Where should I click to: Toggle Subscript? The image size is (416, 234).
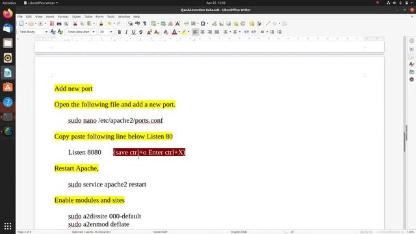tap(157, 32)
